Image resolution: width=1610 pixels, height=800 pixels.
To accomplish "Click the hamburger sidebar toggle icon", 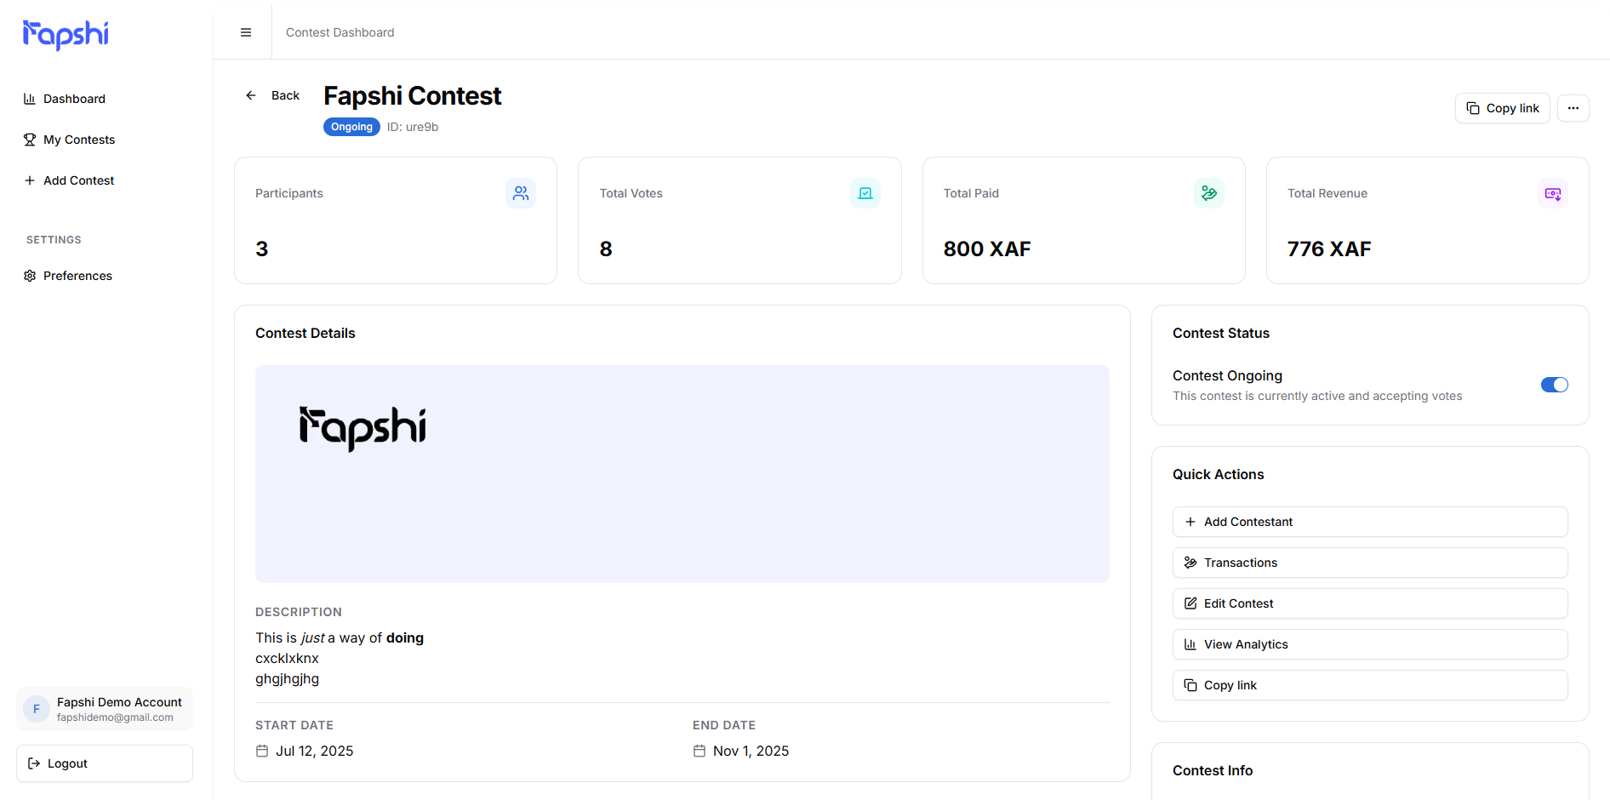I will (246, 32).
